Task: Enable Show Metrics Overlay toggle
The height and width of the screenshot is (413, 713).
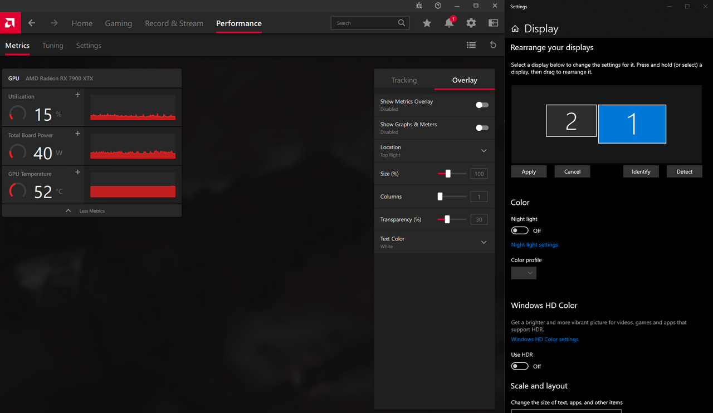Action: (x=482, y=105)
